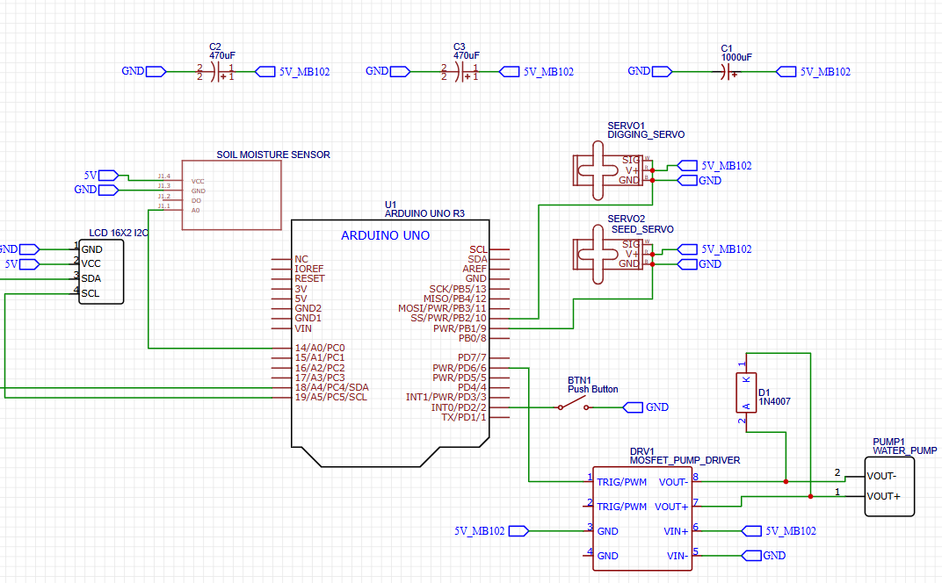Image resolution: width=942 pixels, height=583 pixels.
Task: Click the GND net flag left of C3
Action: [400, 71]
